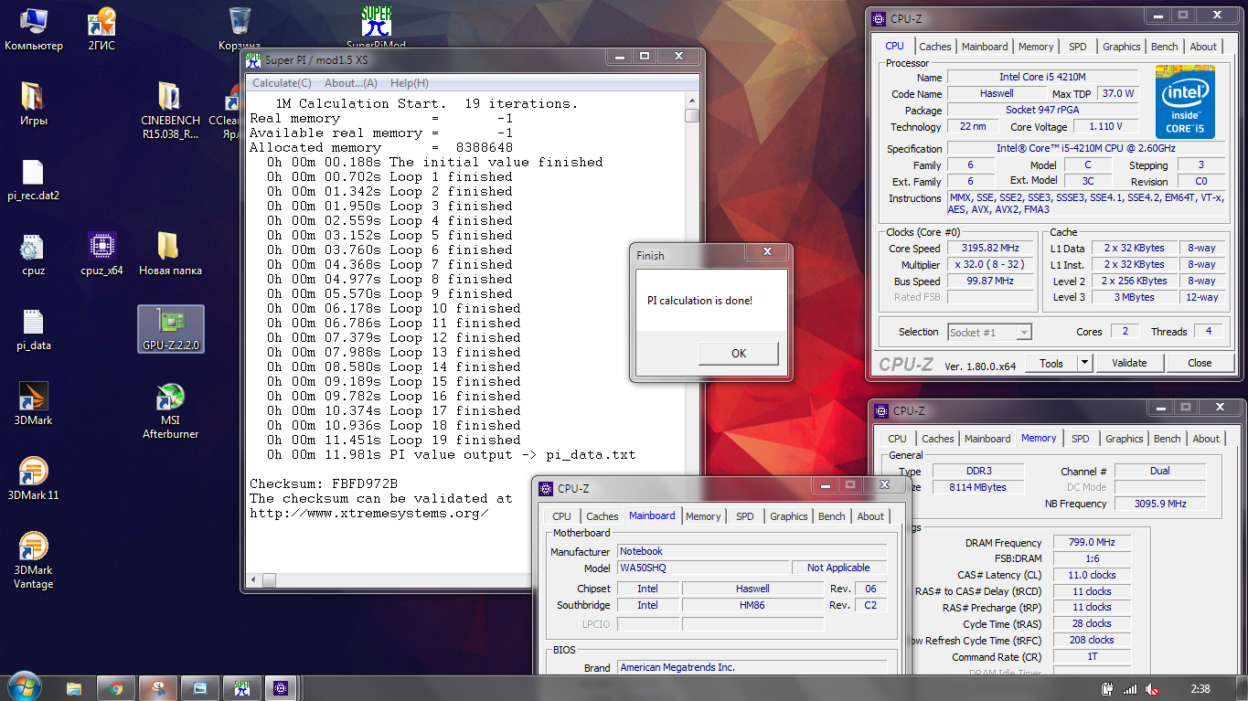Select the GPU-Z.2.2.0 desktop icon
The width and height of the screenshot is (1248, 701).
tap(170, 329)
